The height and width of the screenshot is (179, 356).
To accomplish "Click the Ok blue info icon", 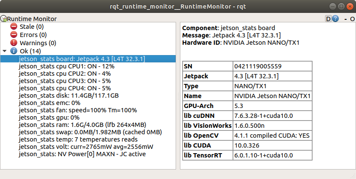I will click(x=14, y=51).
